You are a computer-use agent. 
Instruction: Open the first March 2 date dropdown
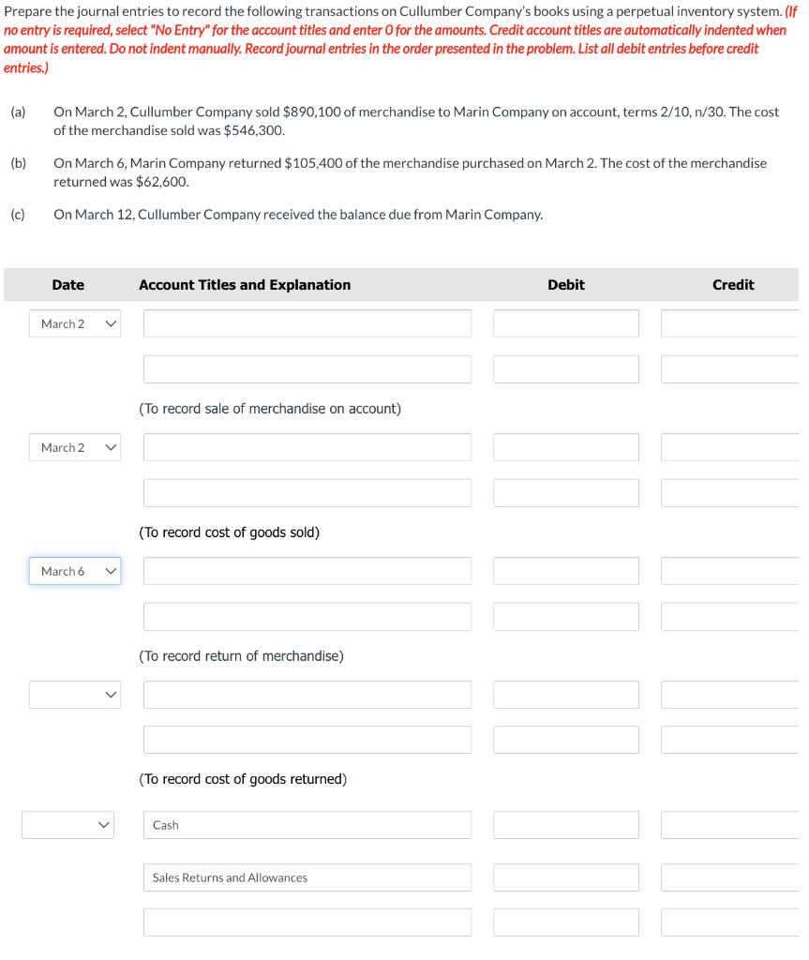click(x=74, y=323)
